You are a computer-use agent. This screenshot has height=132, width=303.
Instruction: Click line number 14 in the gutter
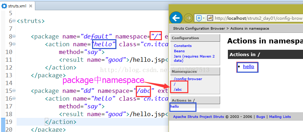click(9, 83)
